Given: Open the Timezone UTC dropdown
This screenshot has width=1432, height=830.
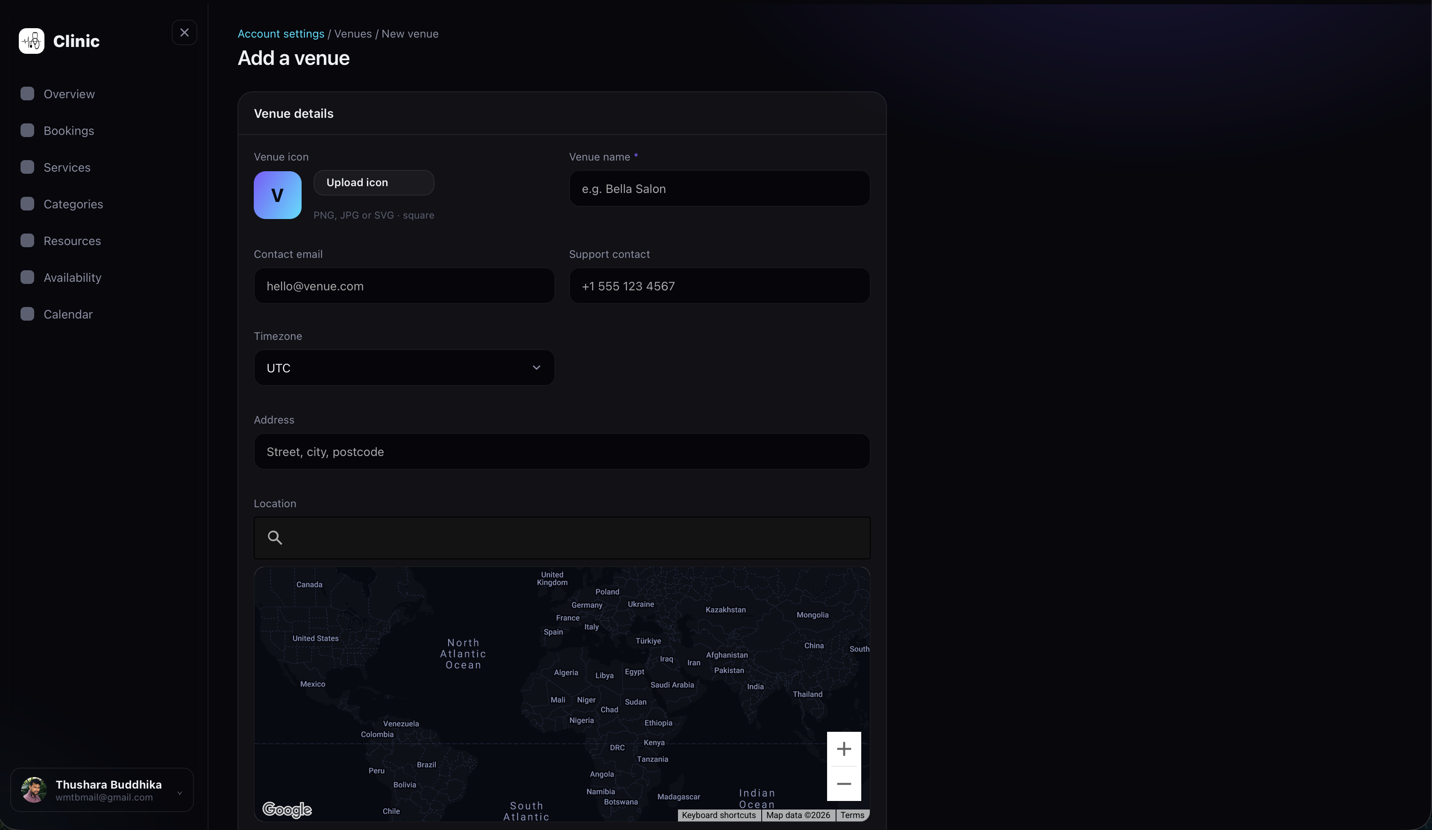Looking at the screenshot, I should (x=404, y=368).
